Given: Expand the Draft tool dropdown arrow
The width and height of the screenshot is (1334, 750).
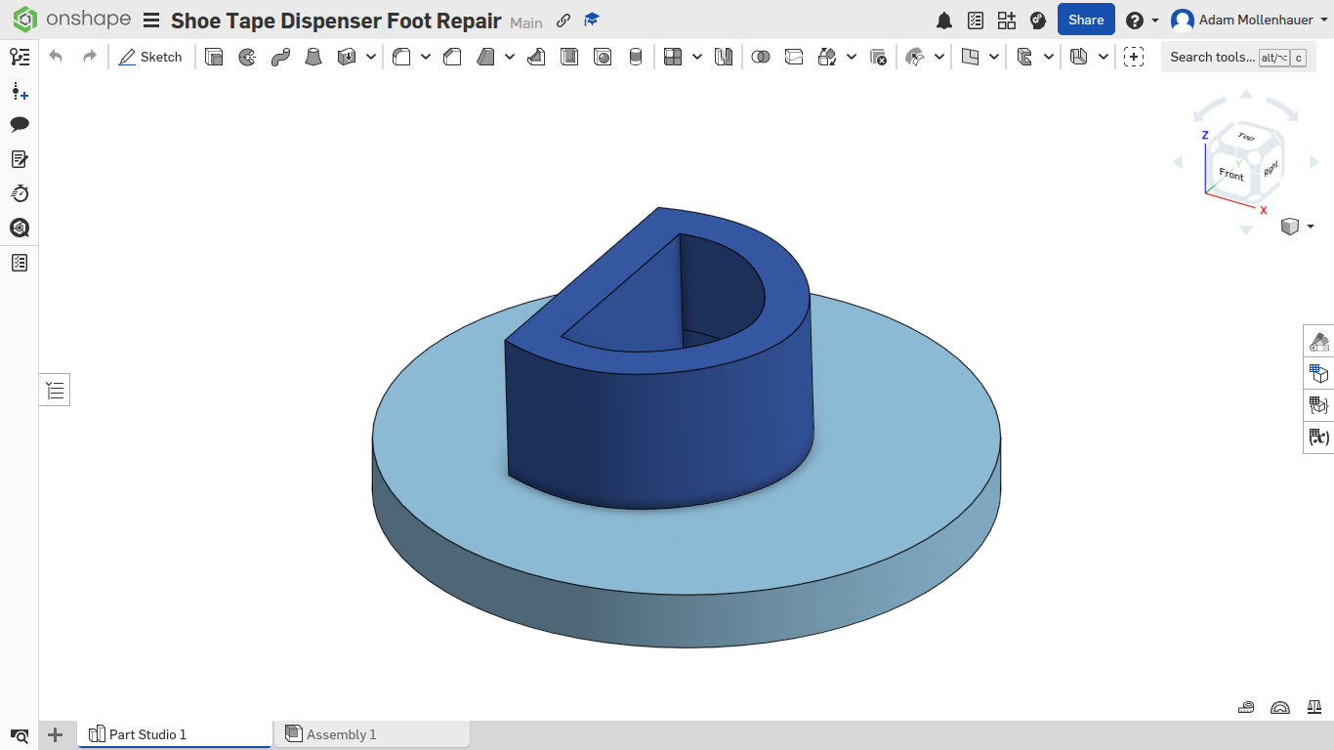Looking at the screenshot, I should [510, 57].
